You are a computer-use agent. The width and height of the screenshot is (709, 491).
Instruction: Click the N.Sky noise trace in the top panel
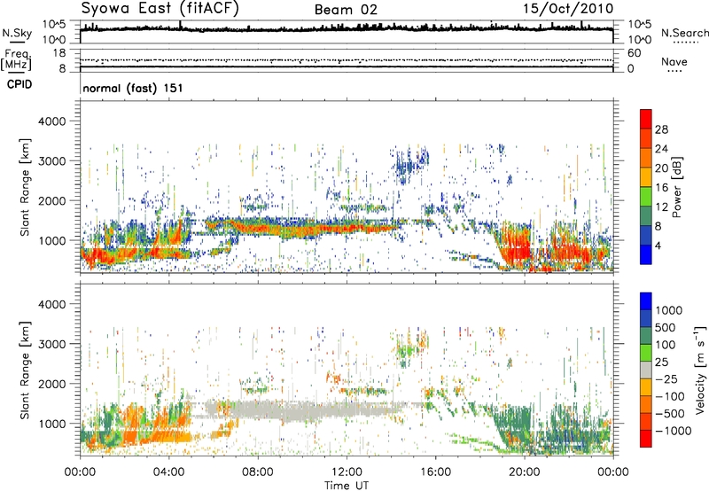tap(347, 28)
